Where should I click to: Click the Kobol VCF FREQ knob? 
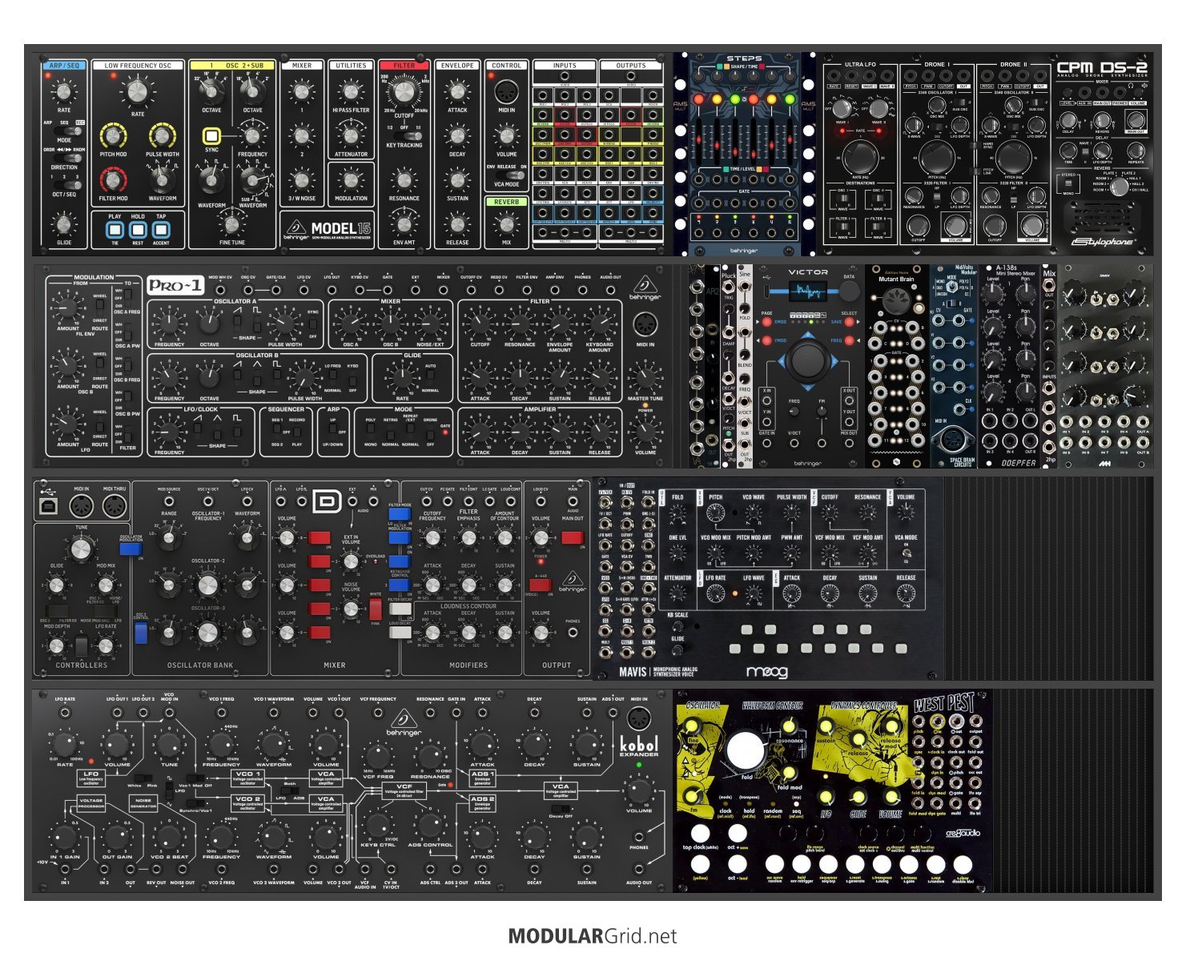point(378,755)
